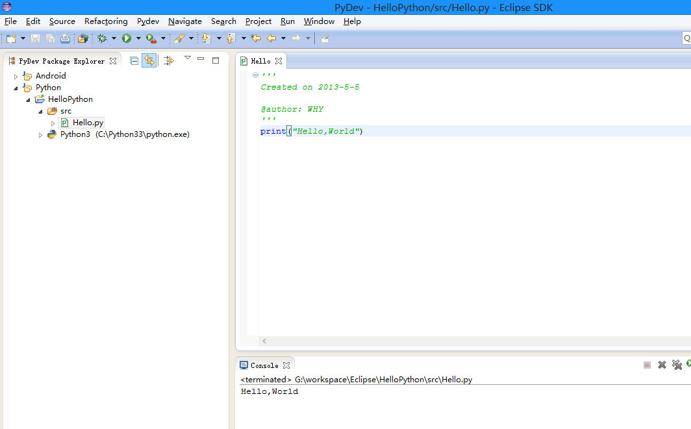
Task: Click the Back navigation arrow icon
Action: (x=271, y=39)
